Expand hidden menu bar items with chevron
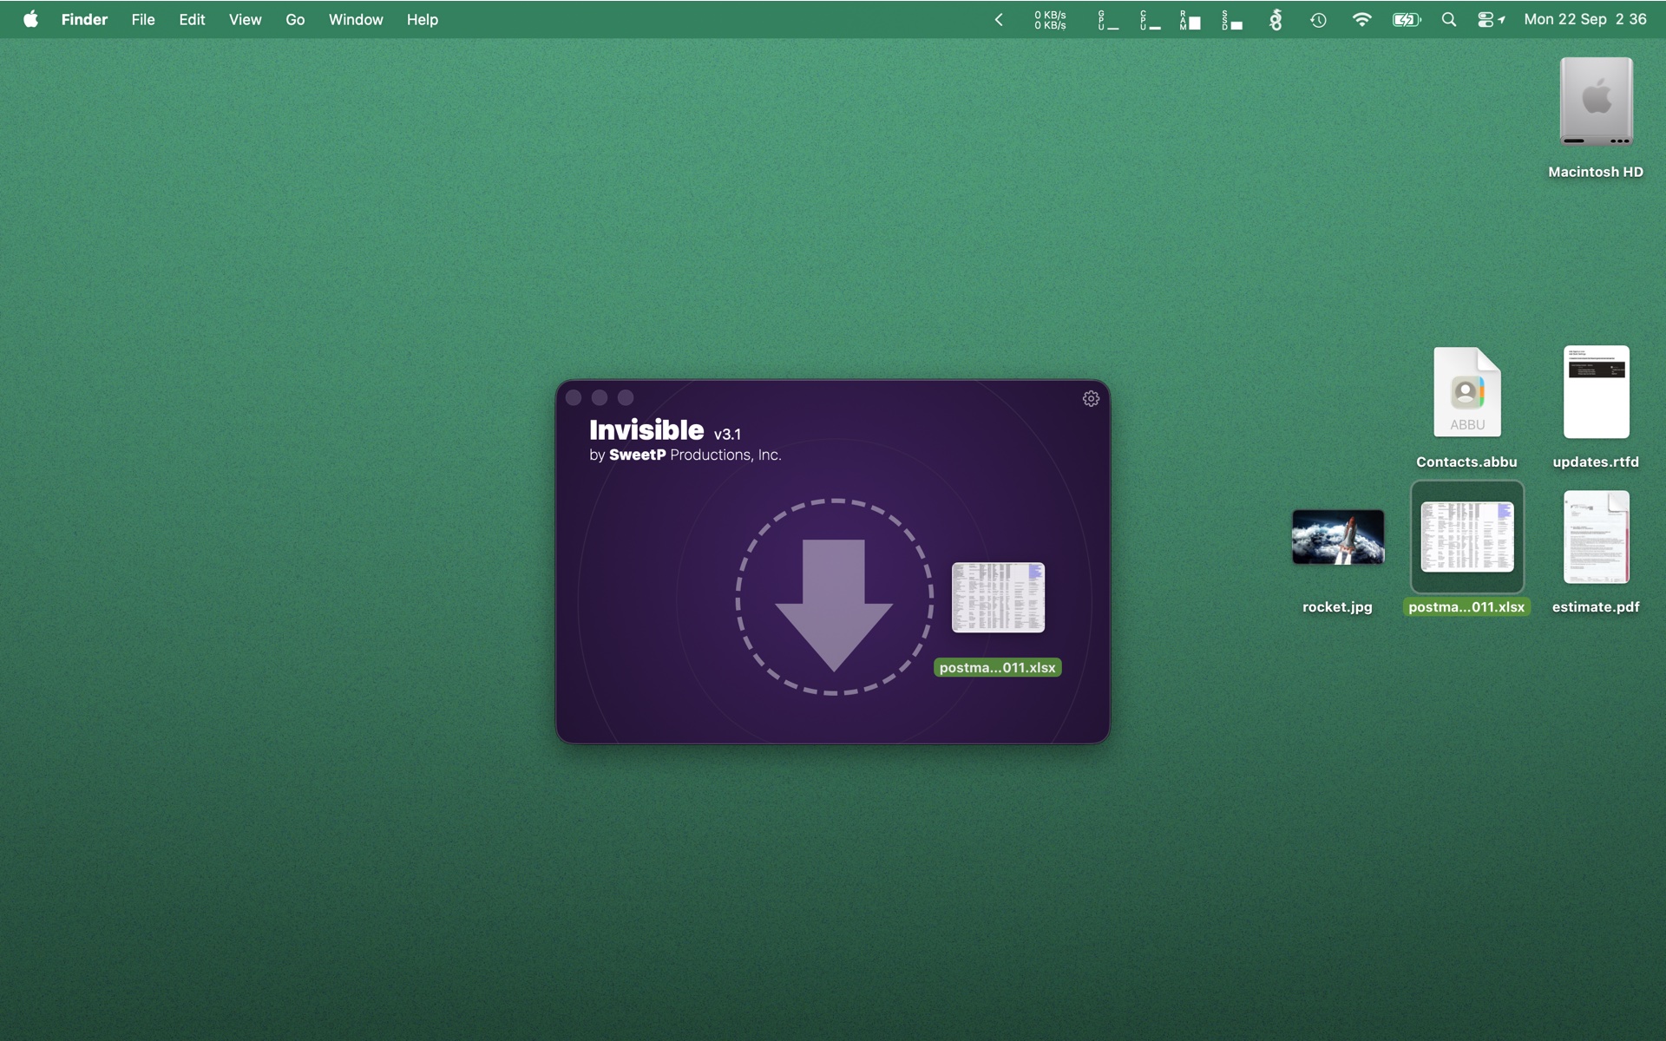Image resolution: width=1666 pixels, height=1041 pixels. click(999, 19)
